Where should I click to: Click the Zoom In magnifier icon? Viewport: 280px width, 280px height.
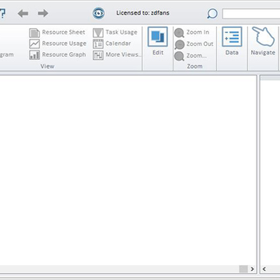click(179, 33)
